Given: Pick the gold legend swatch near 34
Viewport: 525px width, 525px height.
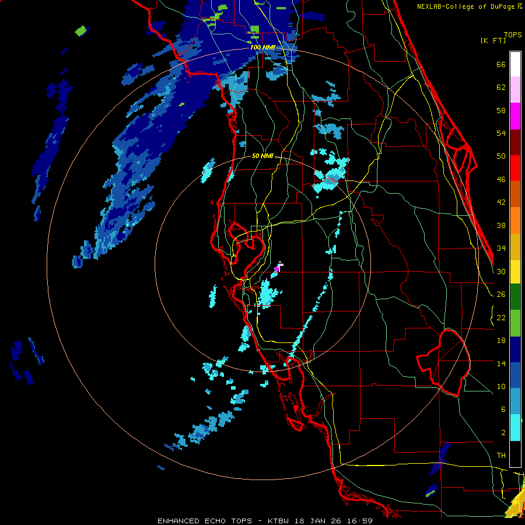Looking at the screenshot, I should 515,247.
